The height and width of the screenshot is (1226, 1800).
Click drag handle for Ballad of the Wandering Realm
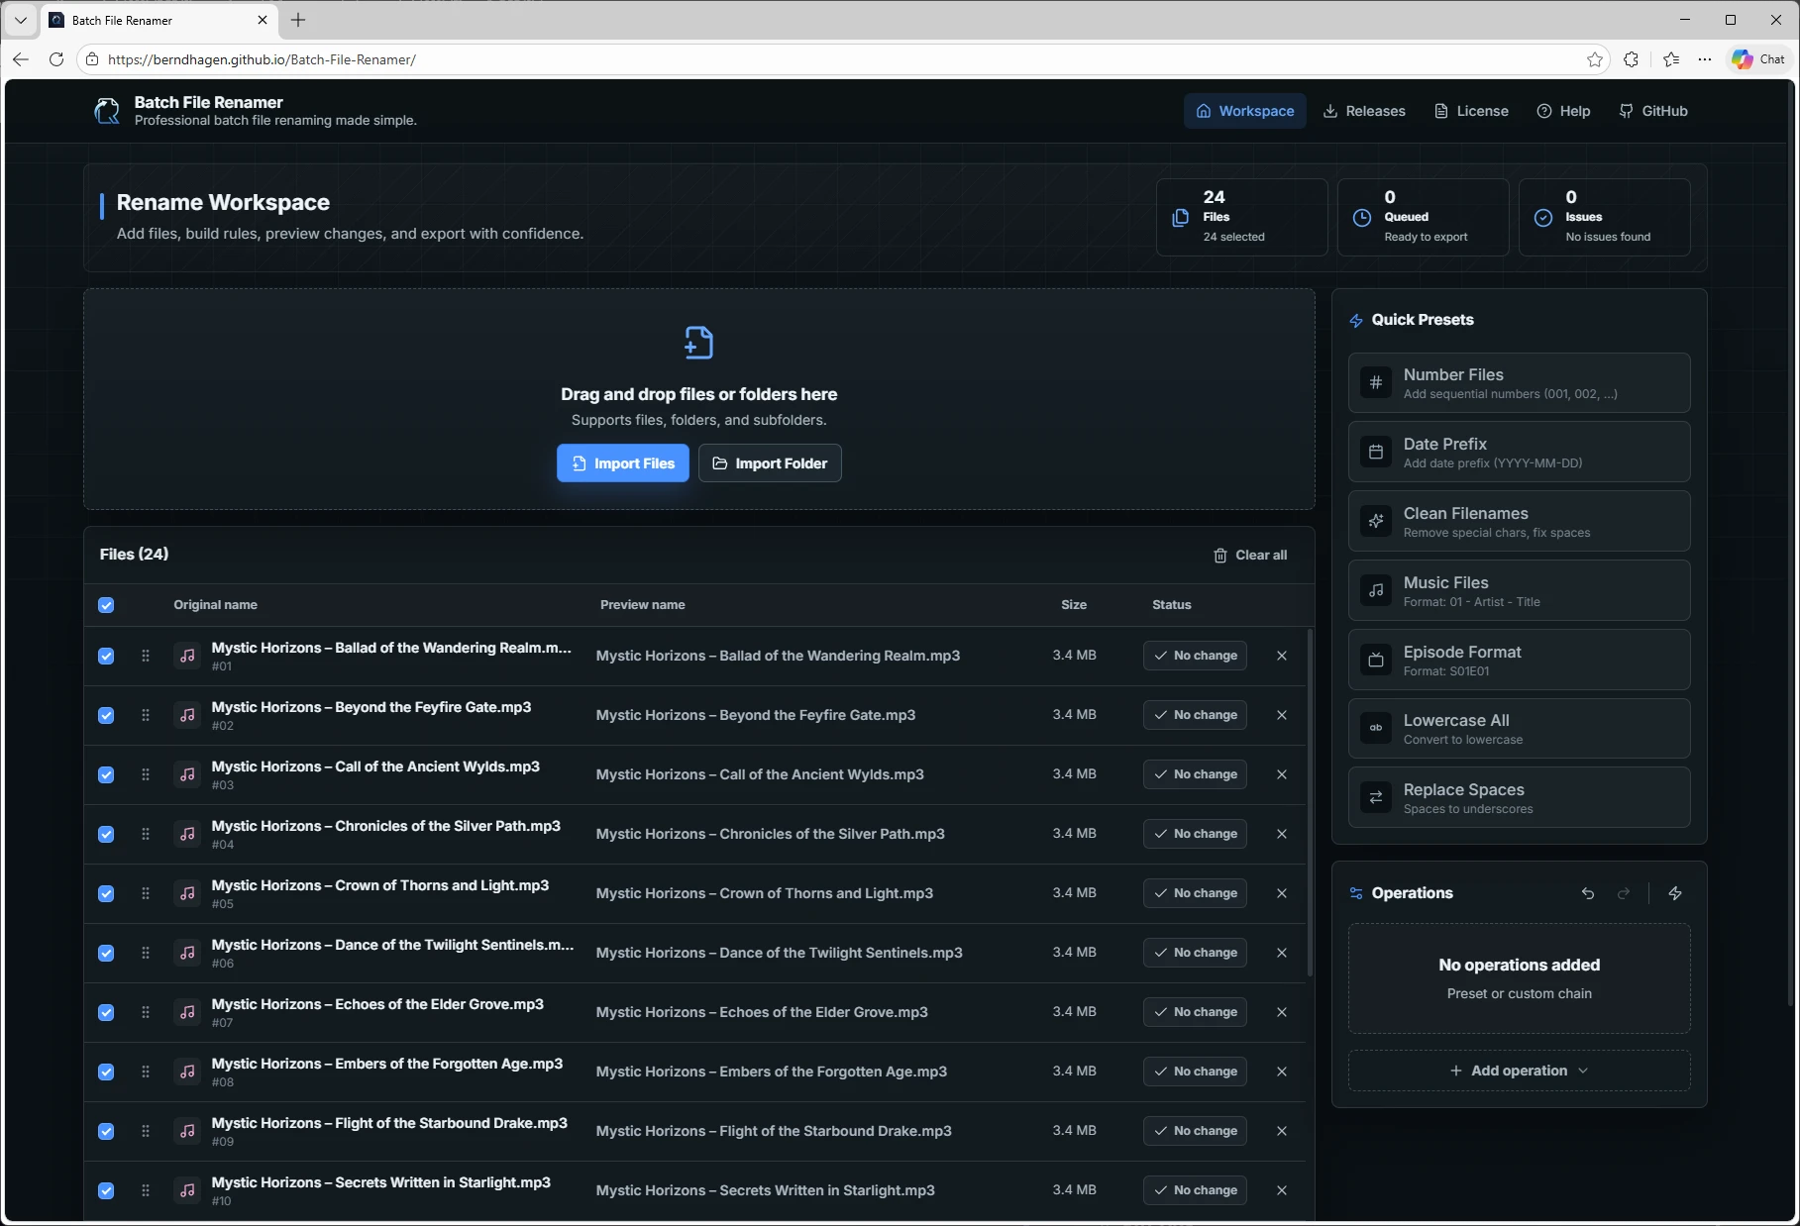146,656
